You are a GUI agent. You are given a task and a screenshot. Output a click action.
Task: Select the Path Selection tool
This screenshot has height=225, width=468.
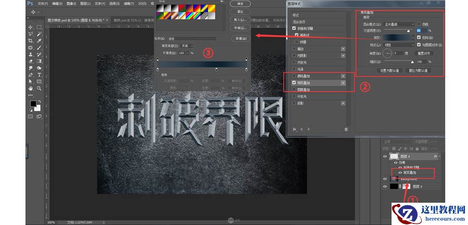[x=31, y=81]
